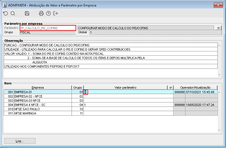The width and height of the screenshot is (226, 148).
Task: Save using the floppy disk icon
Action: click(27, 13)
